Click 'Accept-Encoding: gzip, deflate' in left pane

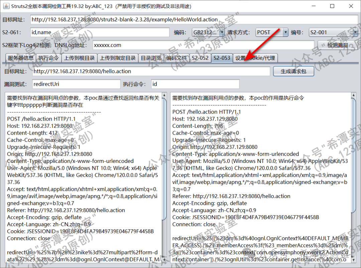(x=44, y=217)
